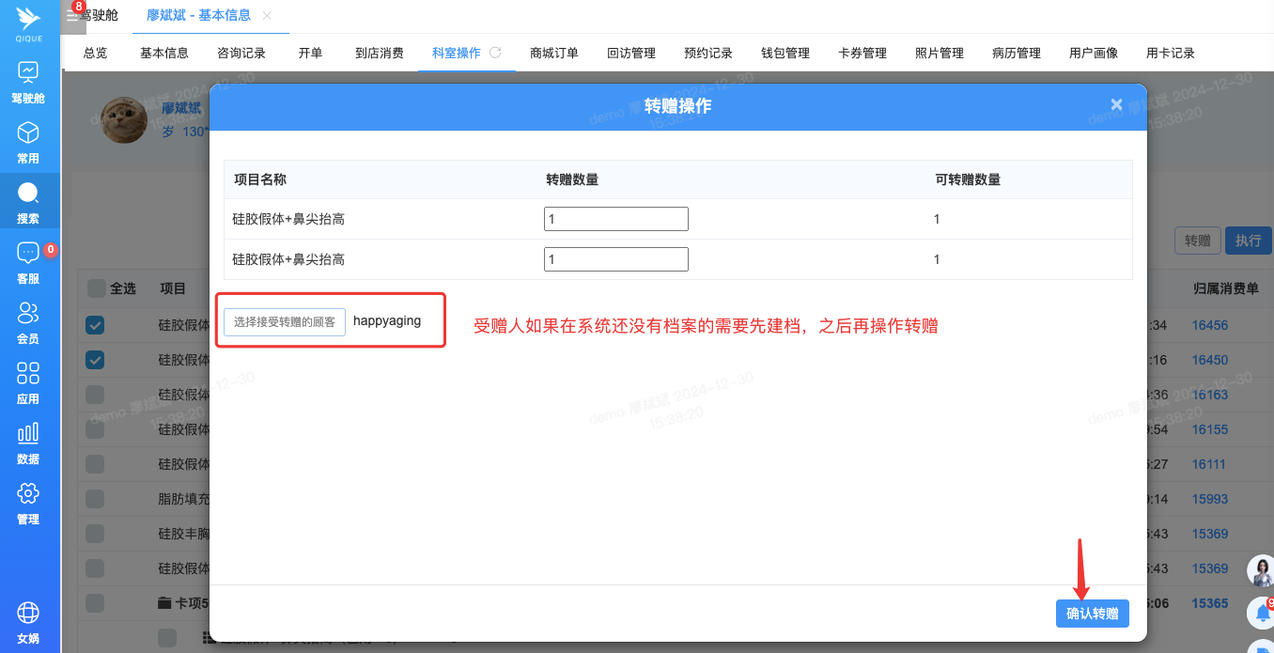This screenshot has height=653, width=1274.
Task: Open the 应用 apps grid icon
Action: tap(28, 374)
